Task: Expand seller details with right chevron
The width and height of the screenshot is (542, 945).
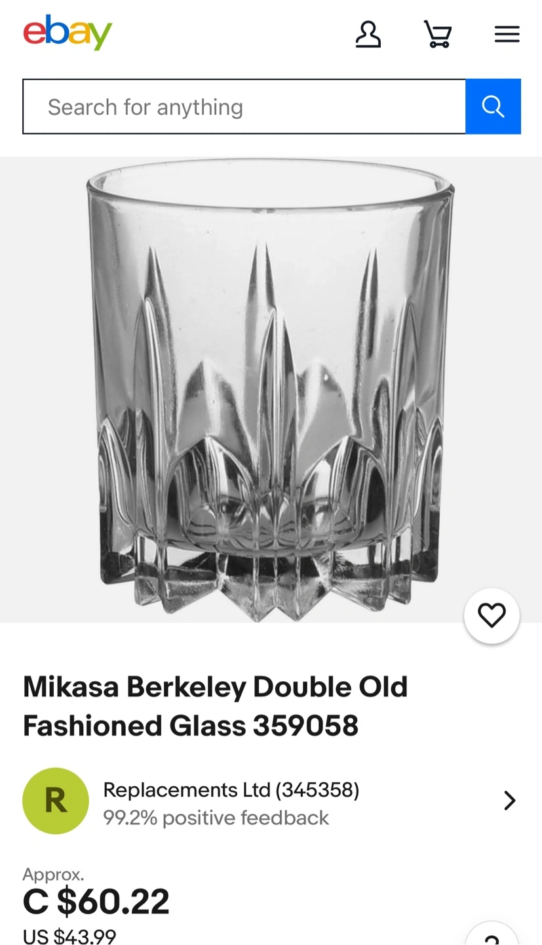Action: point(509,801)
